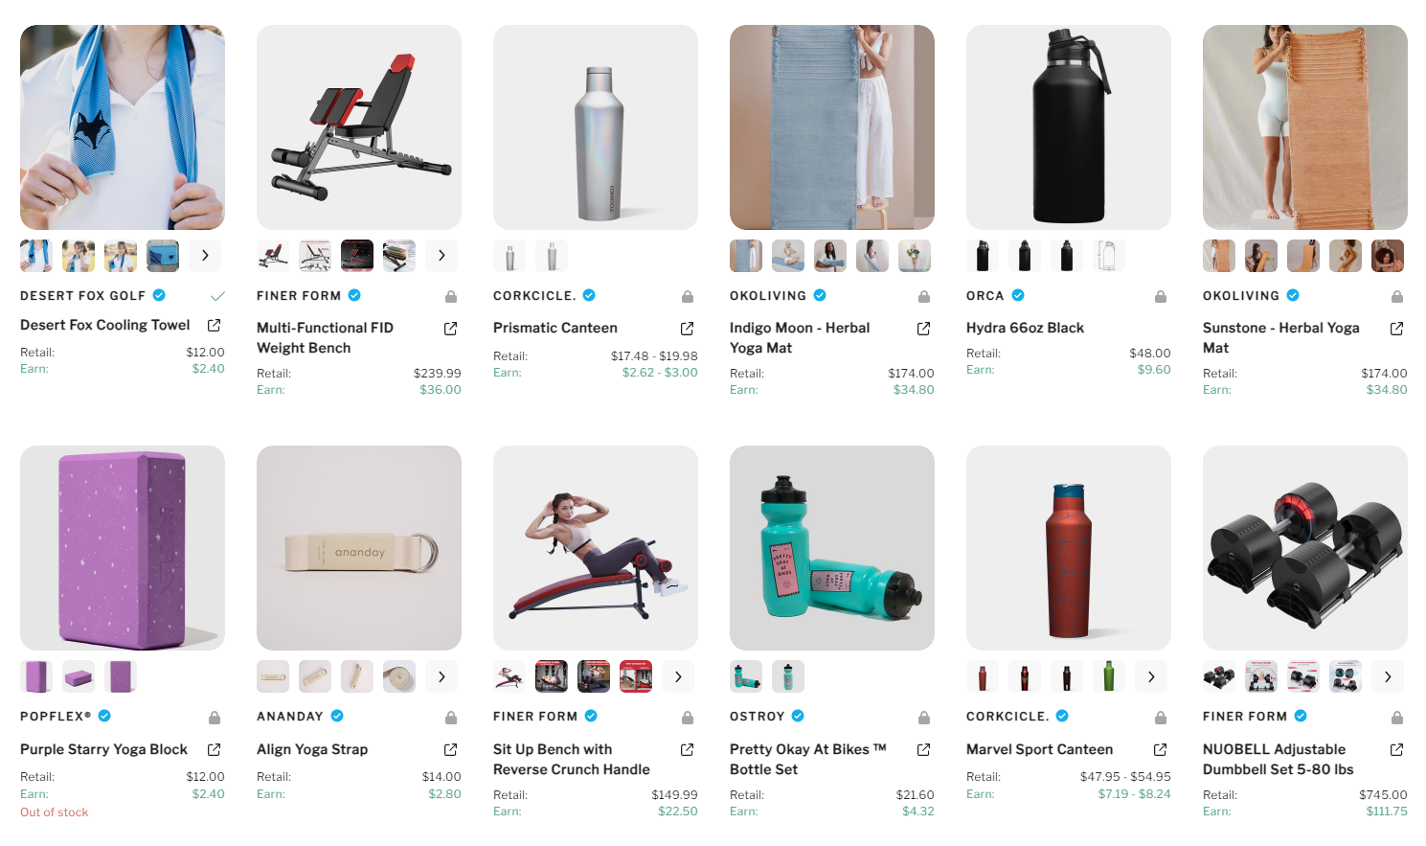Click lock icon beside OSTROY brand

coord(924,718)
